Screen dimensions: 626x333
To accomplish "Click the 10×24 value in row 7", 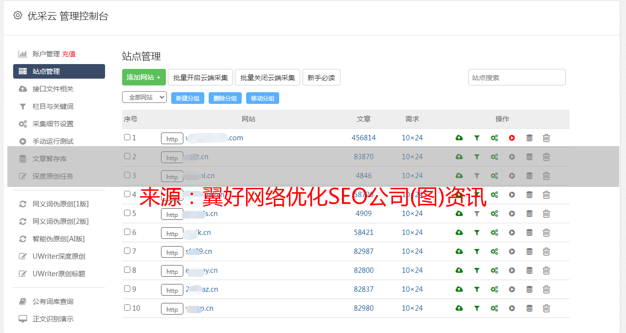I will pos(412,251).
